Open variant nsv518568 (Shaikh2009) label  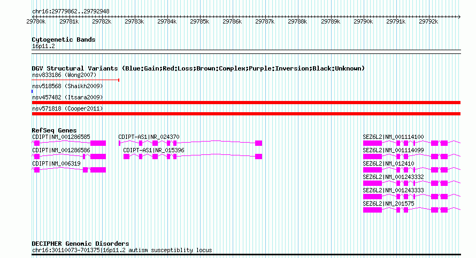[67, 86]
